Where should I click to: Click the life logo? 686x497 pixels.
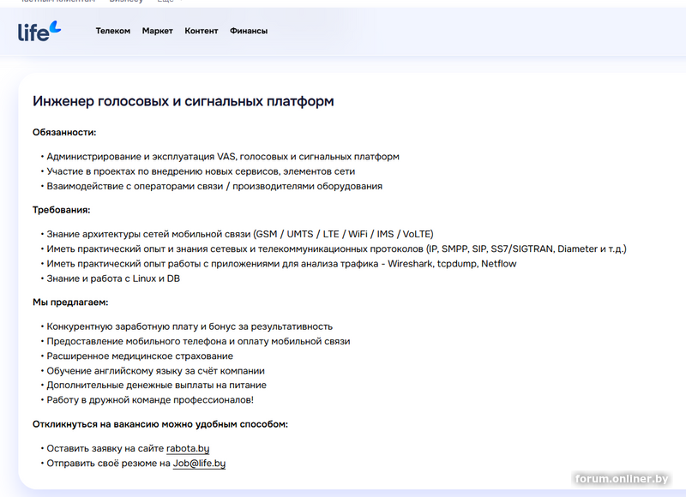39,31
